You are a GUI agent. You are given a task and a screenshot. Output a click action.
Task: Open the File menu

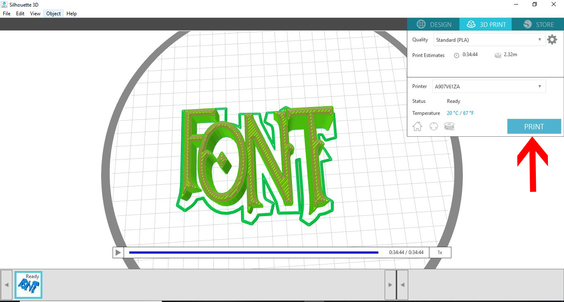[7, 14]
